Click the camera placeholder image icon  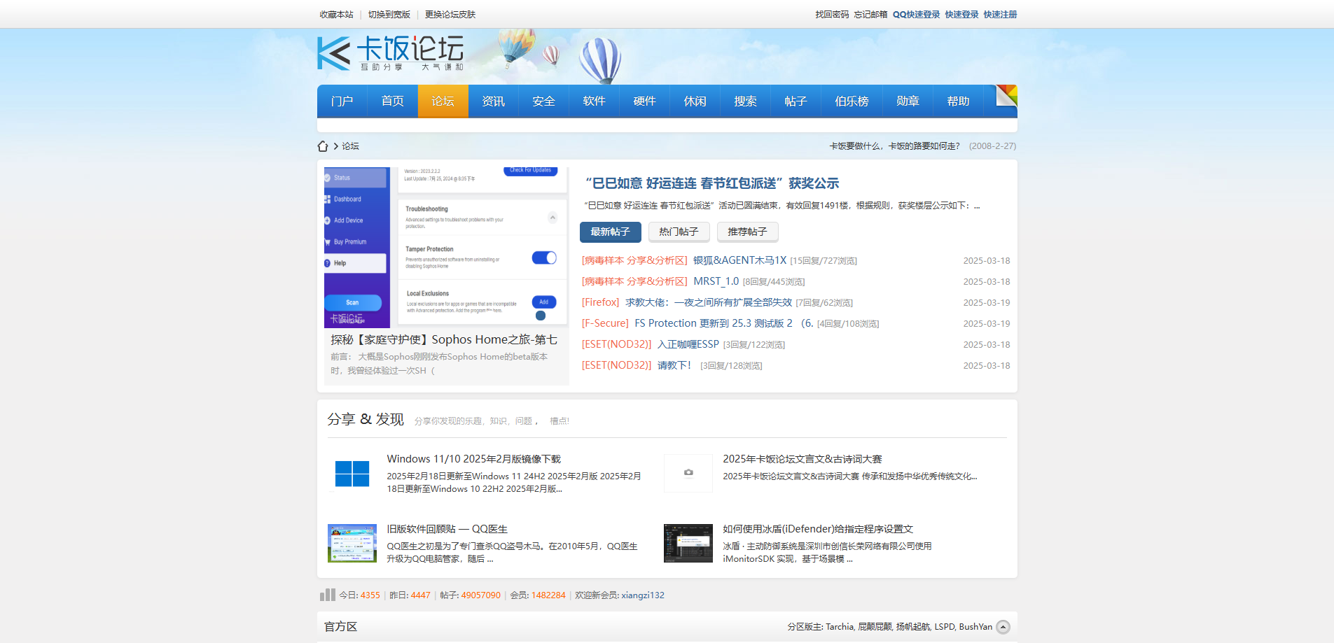688,473
